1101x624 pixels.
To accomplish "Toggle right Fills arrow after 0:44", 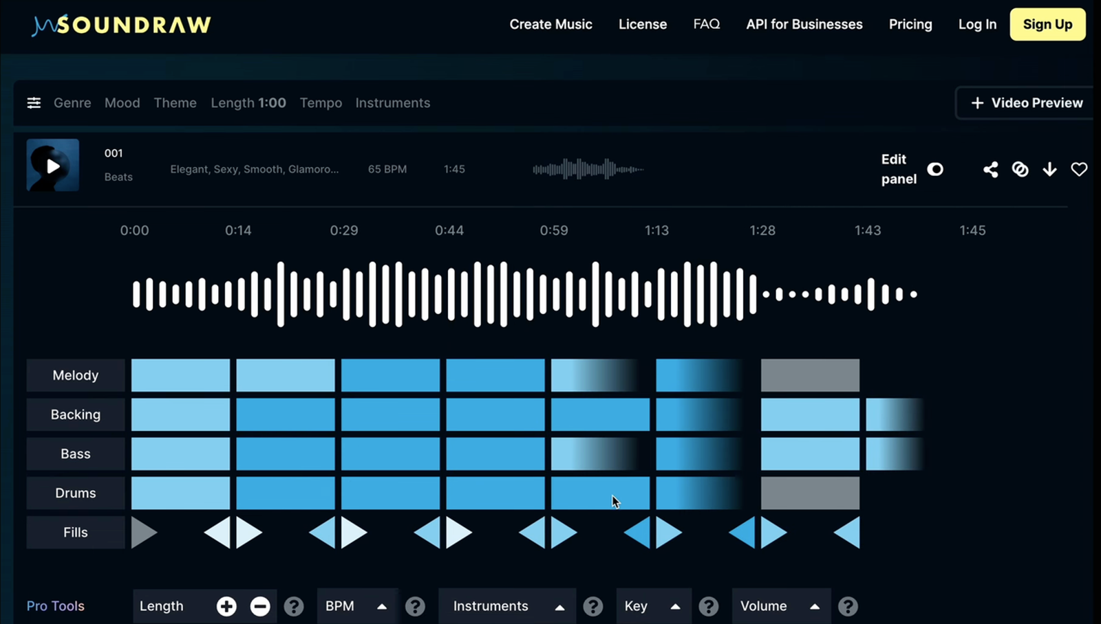I will [x=458, y=532].
